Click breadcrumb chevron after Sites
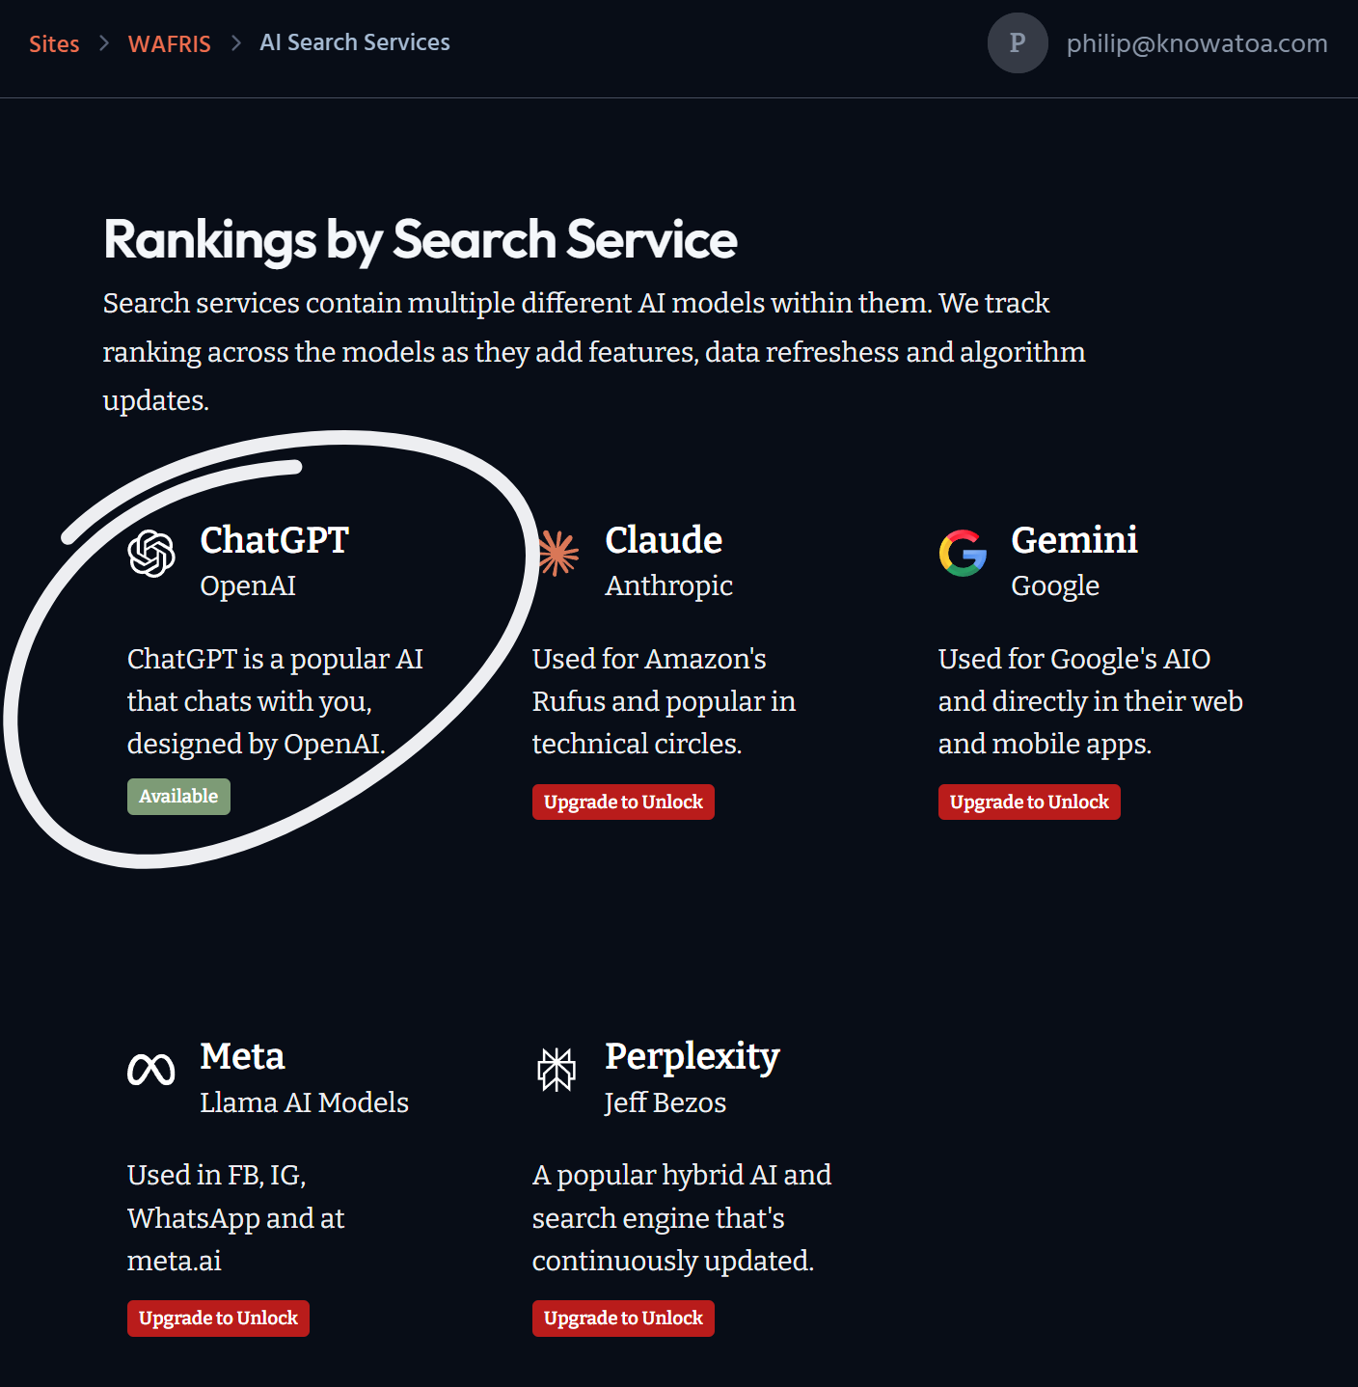 [104, 43]
